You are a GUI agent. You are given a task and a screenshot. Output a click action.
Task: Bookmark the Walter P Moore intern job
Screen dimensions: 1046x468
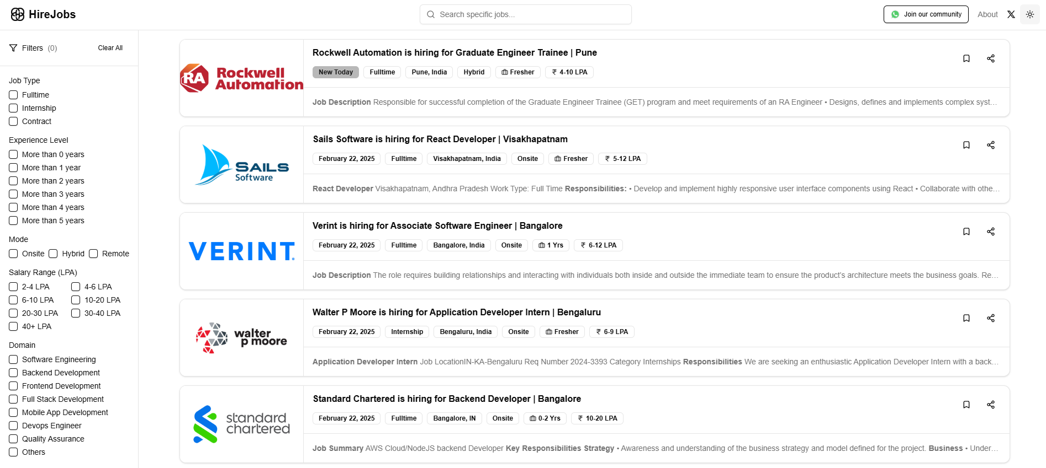coord(966,318)
